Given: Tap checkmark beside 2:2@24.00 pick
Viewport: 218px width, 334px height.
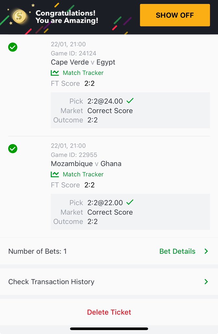Looking at the screenshot, I should pyautogui.click(x=130, y=100).
